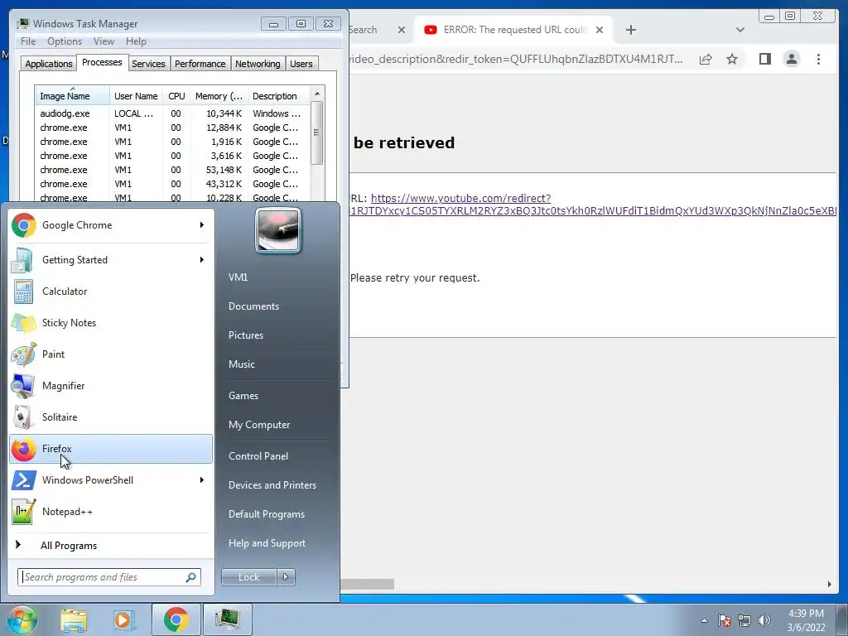The height and width of the screenshot is (636, 848).
Task: Click the youtube.com redirect link
Action: 460,198
